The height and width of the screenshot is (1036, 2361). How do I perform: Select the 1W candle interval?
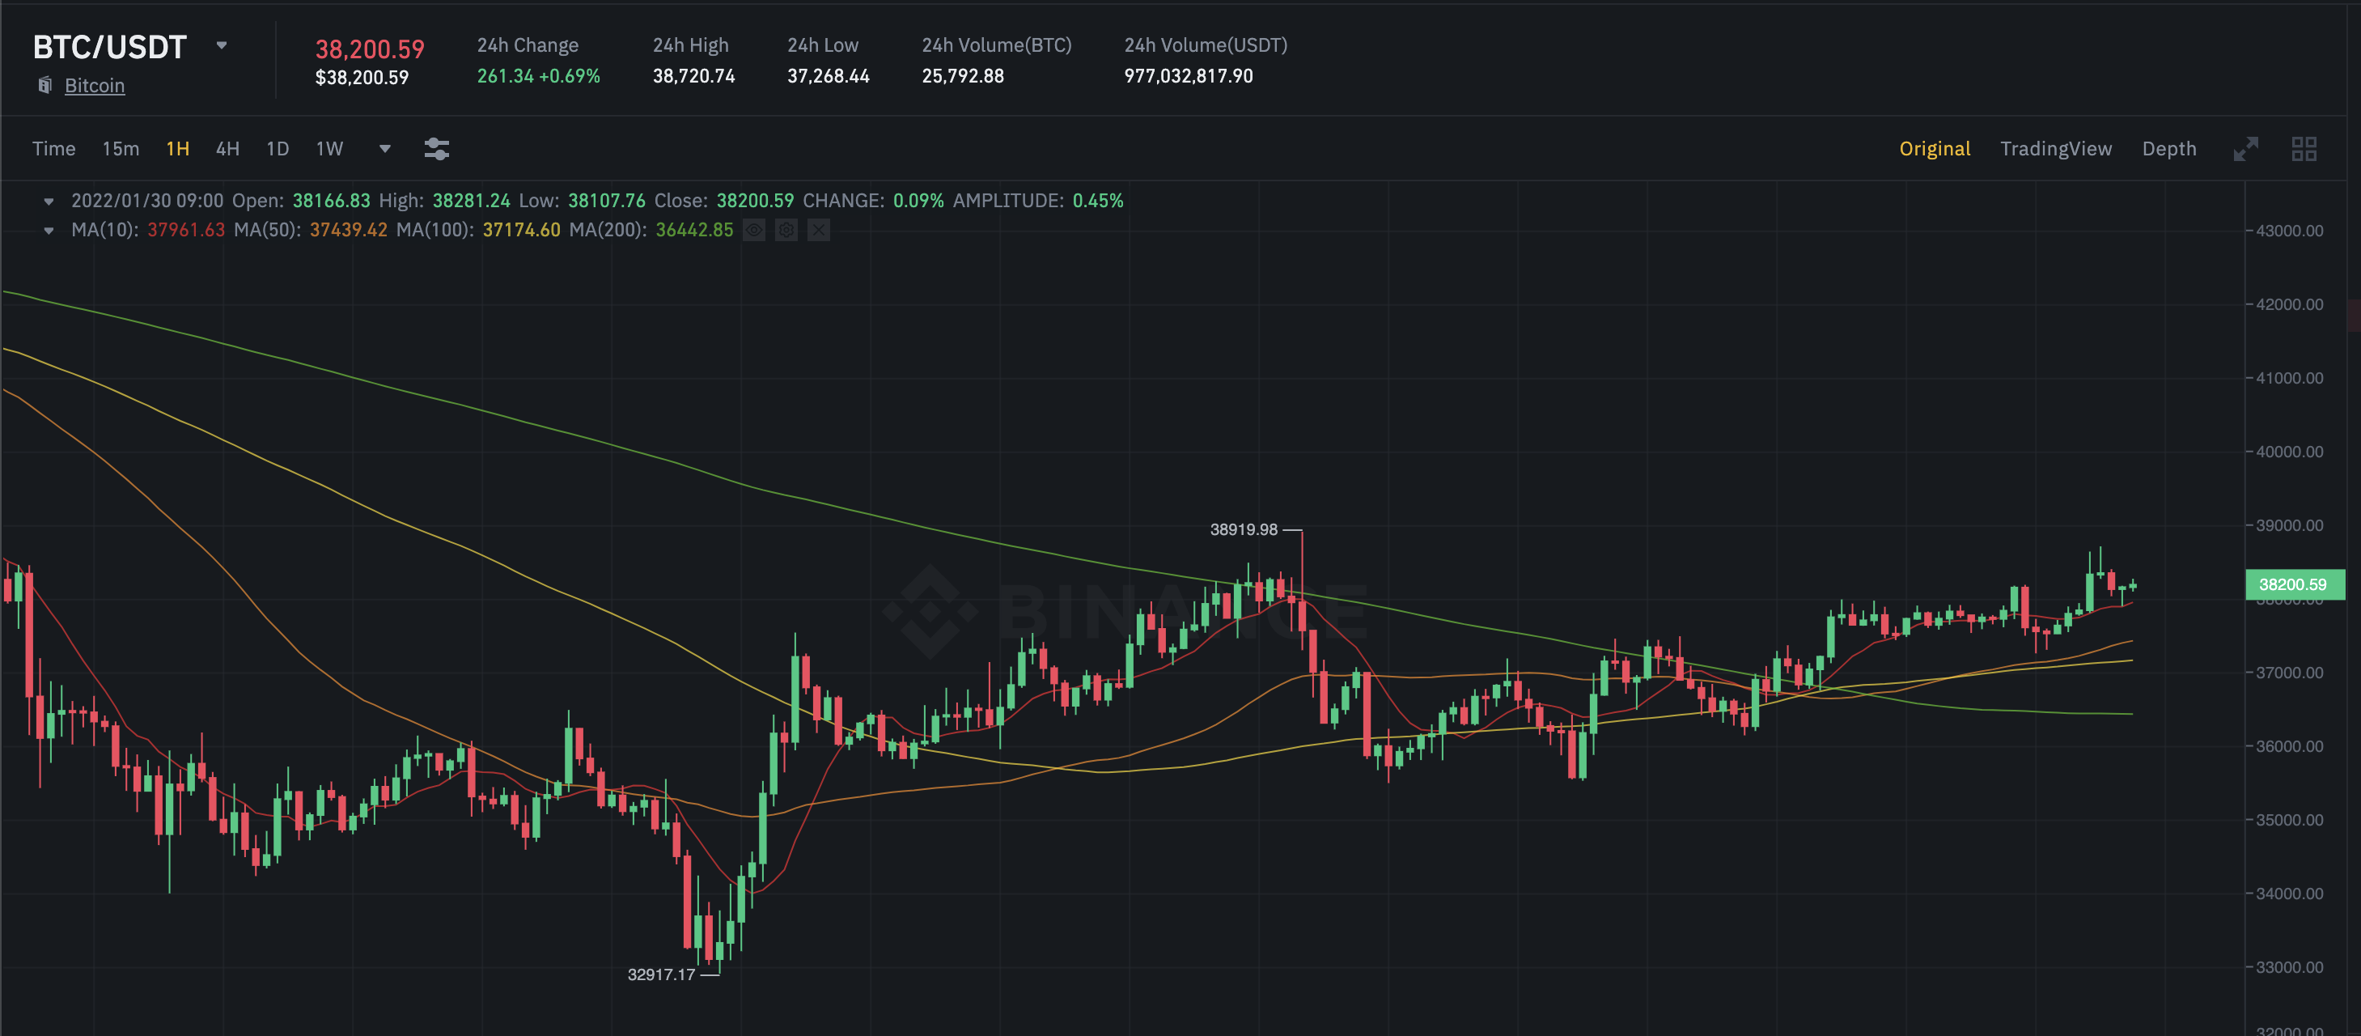tap(329, 149)
